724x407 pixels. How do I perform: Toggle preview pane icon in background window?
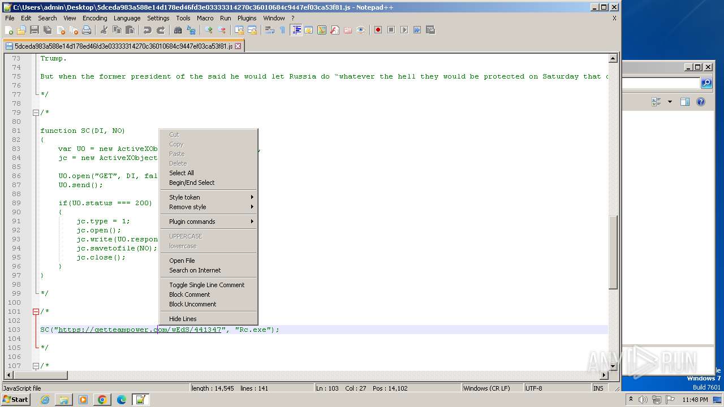pyautogui.click(x=685, y=102)
